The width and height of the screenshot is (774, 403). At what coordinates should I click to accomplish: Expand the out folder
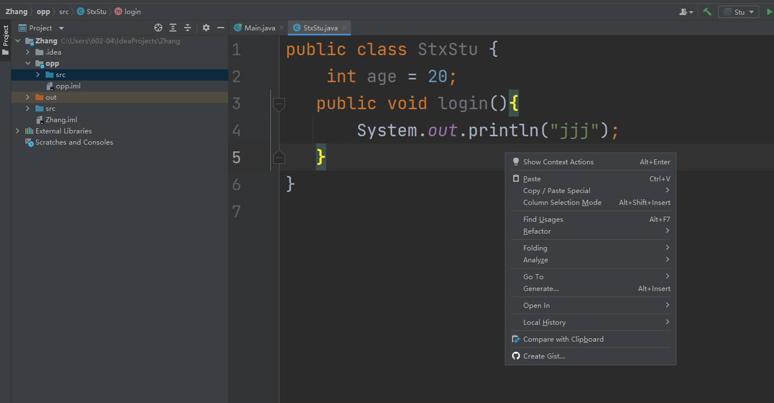28,97
